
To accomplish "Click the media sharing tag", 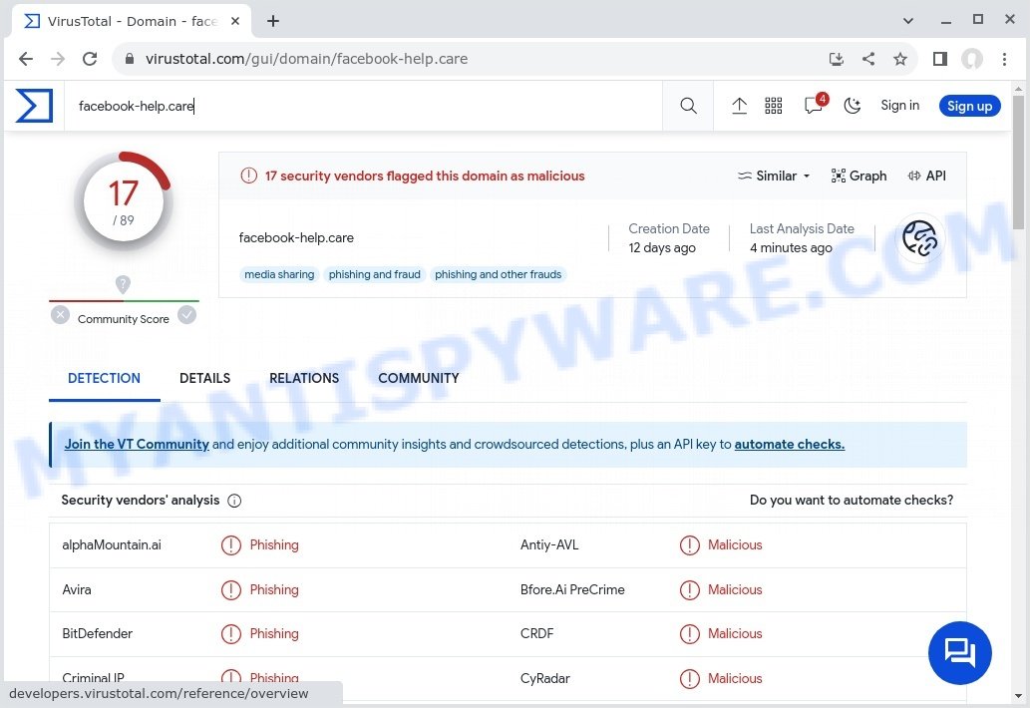I will [x=279, y=274].
